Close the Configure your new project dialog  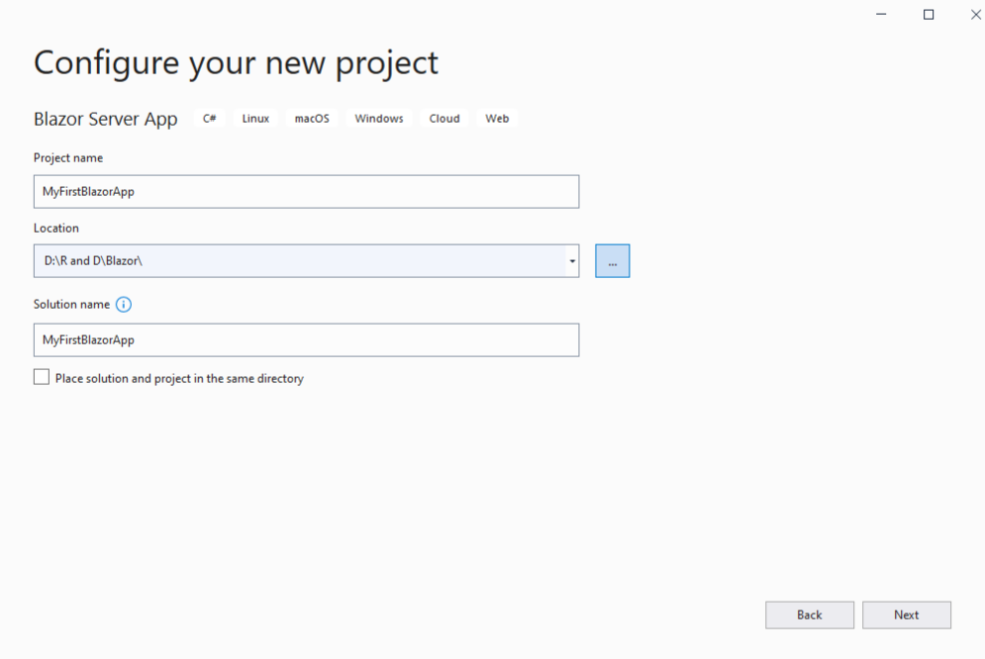pyautogui.click(x=975, y=14)
